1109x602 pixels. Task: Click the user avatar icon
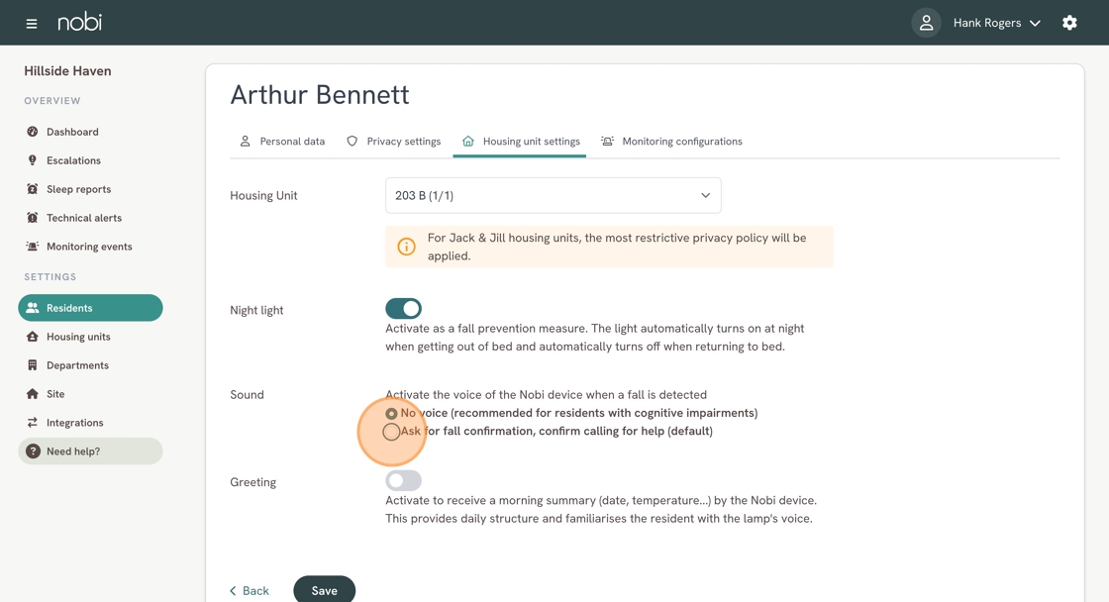click(x=926, y=23)
